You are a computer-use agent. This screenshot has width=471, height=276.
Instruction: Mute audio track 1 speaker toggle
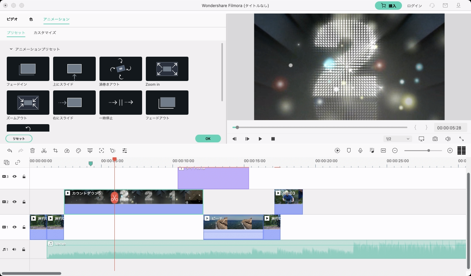coord(14,249)
